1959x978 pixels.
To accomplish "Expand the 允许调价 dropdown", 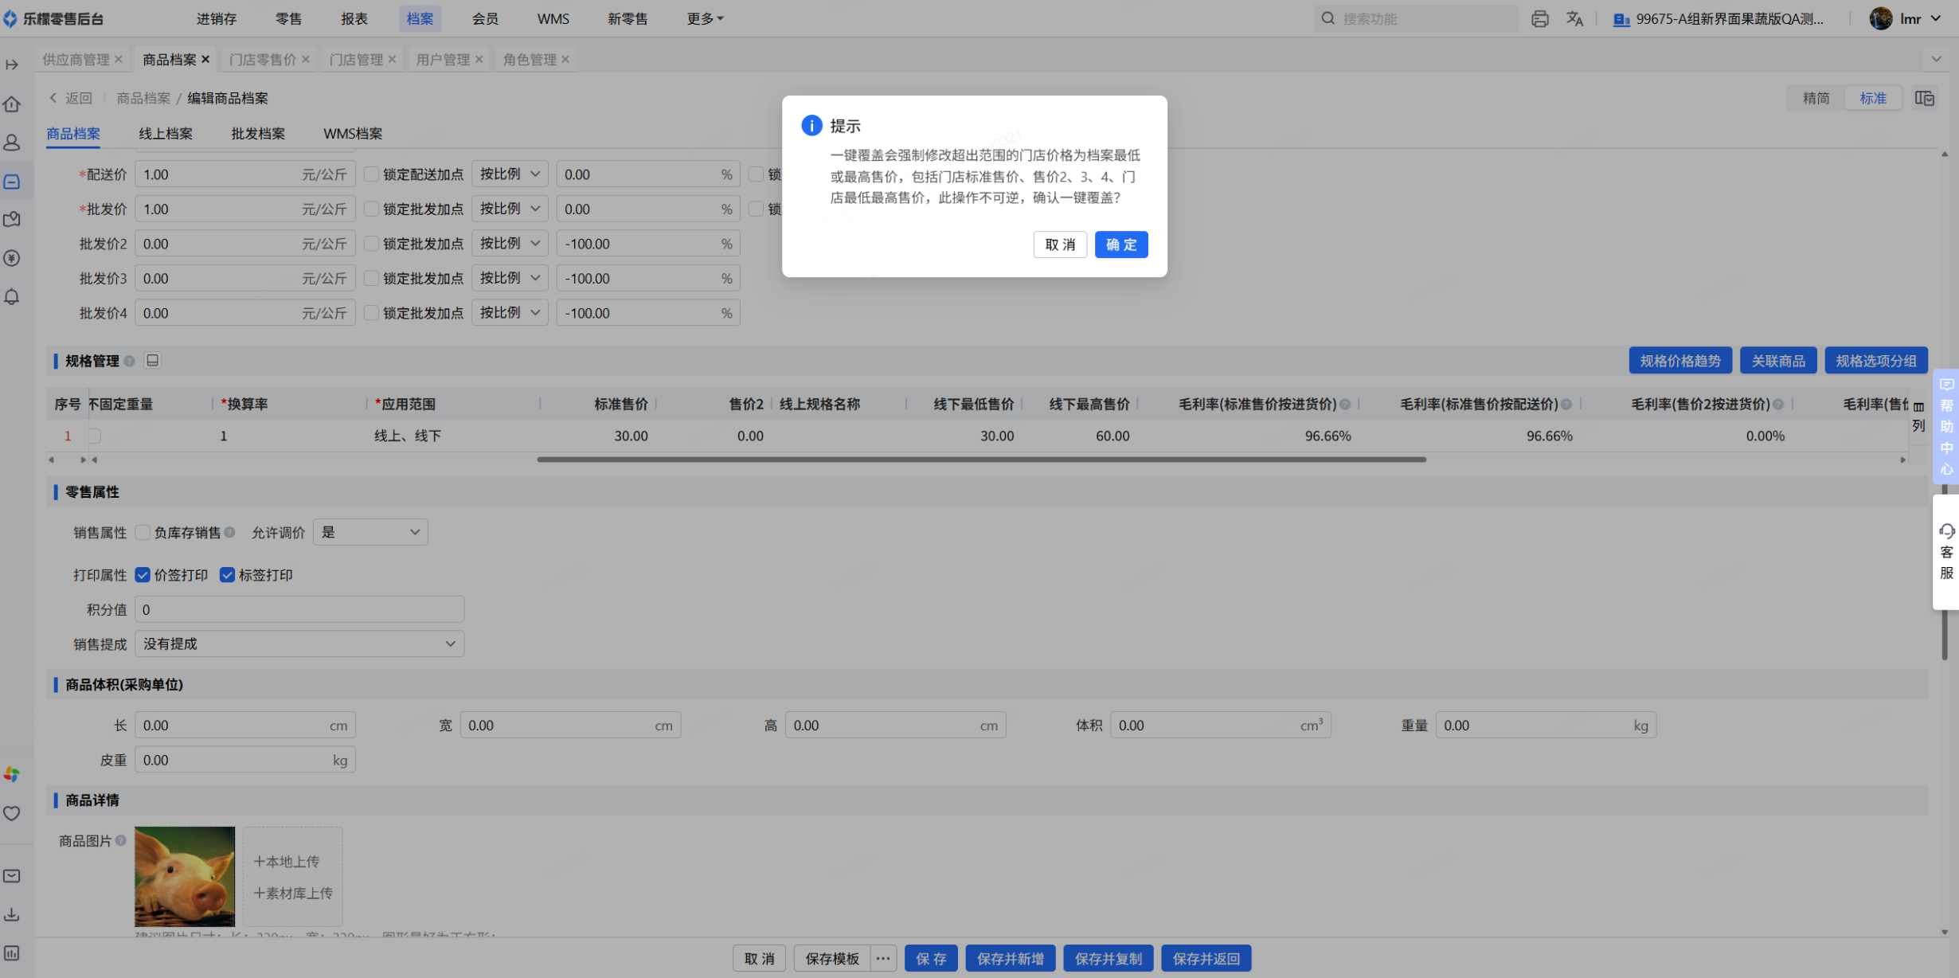I will (370, 532).
